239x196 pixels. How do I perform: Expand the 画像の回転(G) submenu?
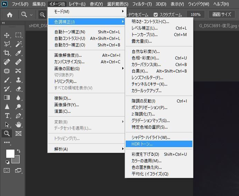click(86, 68)
